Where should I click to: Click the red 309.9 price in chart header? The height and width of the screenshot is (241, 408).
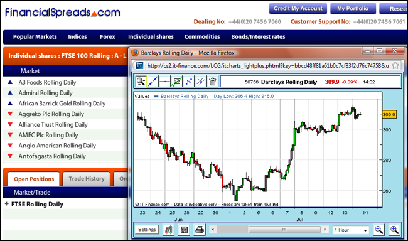click(x=332, y=82)
